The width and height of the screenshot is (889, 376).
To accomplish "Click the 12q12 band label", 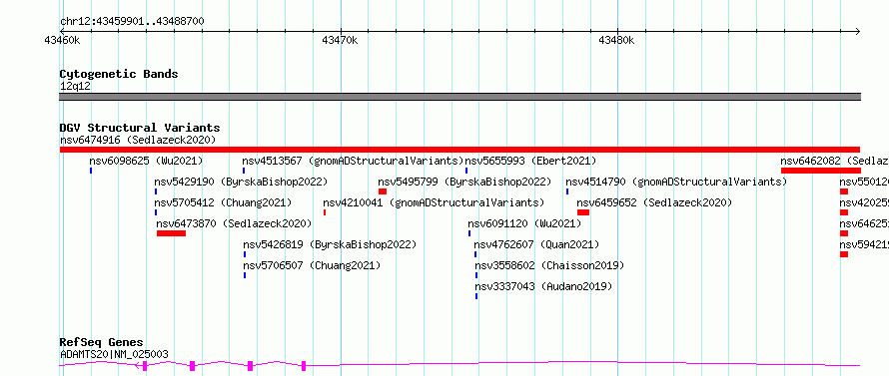I will [x=75, y=87].
